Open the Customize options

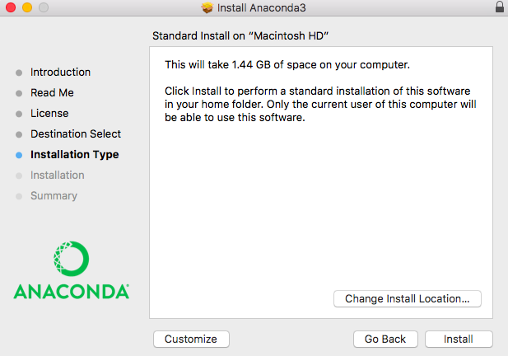pos(191,339)
